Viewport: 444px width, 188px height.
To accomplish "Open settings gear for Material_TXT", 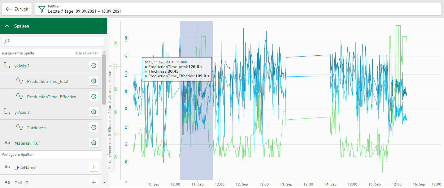I will pyautogui.click(x=94, y=143).
